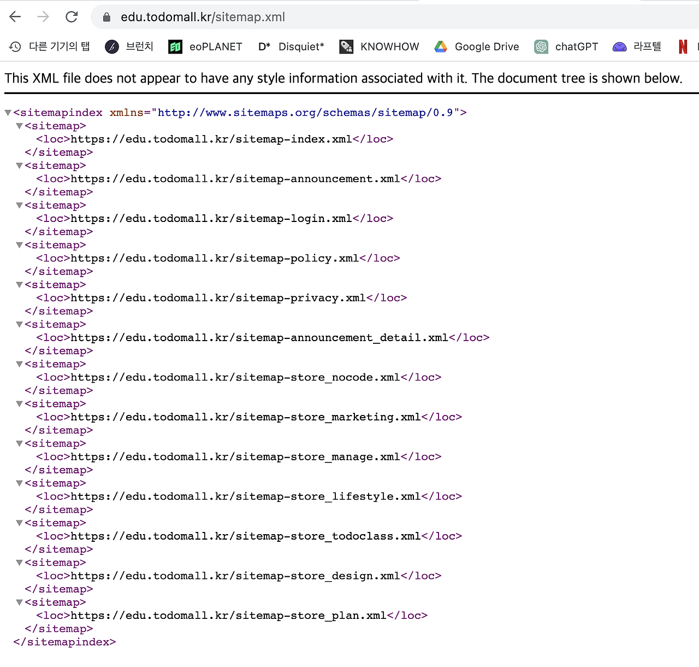Viewport: 699px width, 667px height.
Task: Click the forward navigation arrow
Action: [43, 16]
